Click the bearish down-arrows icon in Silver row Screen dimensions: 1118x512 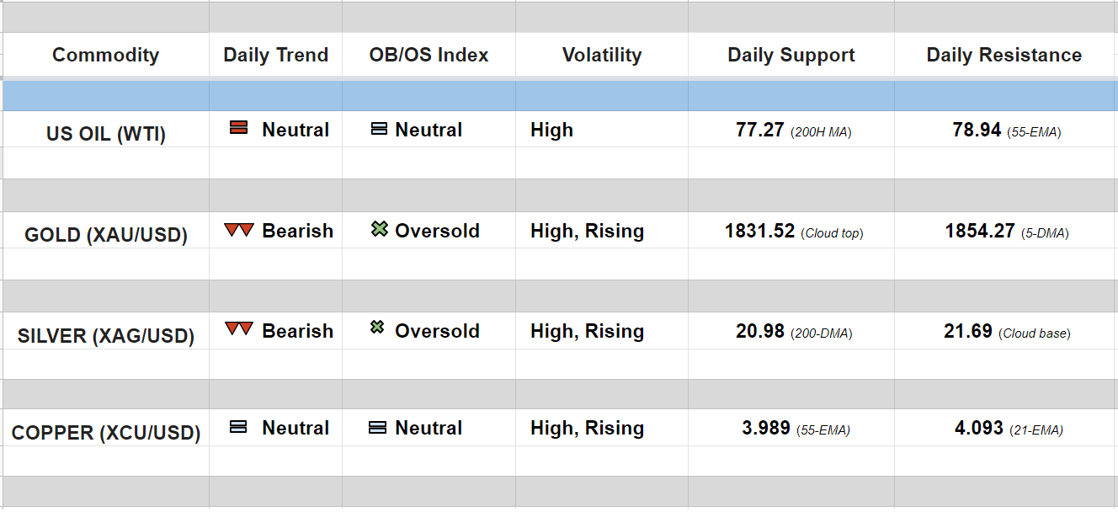coord(238,329)
